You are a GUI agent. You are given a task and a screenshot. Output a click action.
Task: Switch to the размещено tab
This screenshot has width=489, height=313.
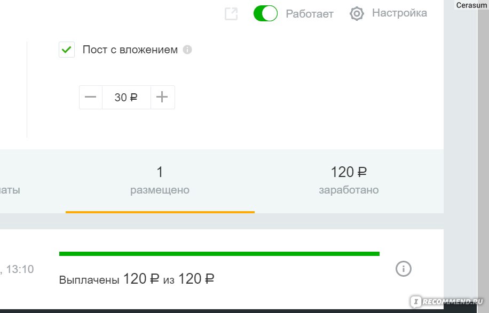160,181
